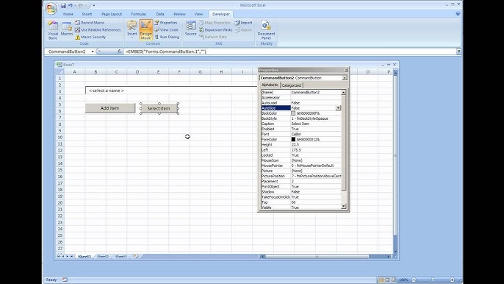Open the CommandButton2 object dropdown in Properties

[345, 78]
